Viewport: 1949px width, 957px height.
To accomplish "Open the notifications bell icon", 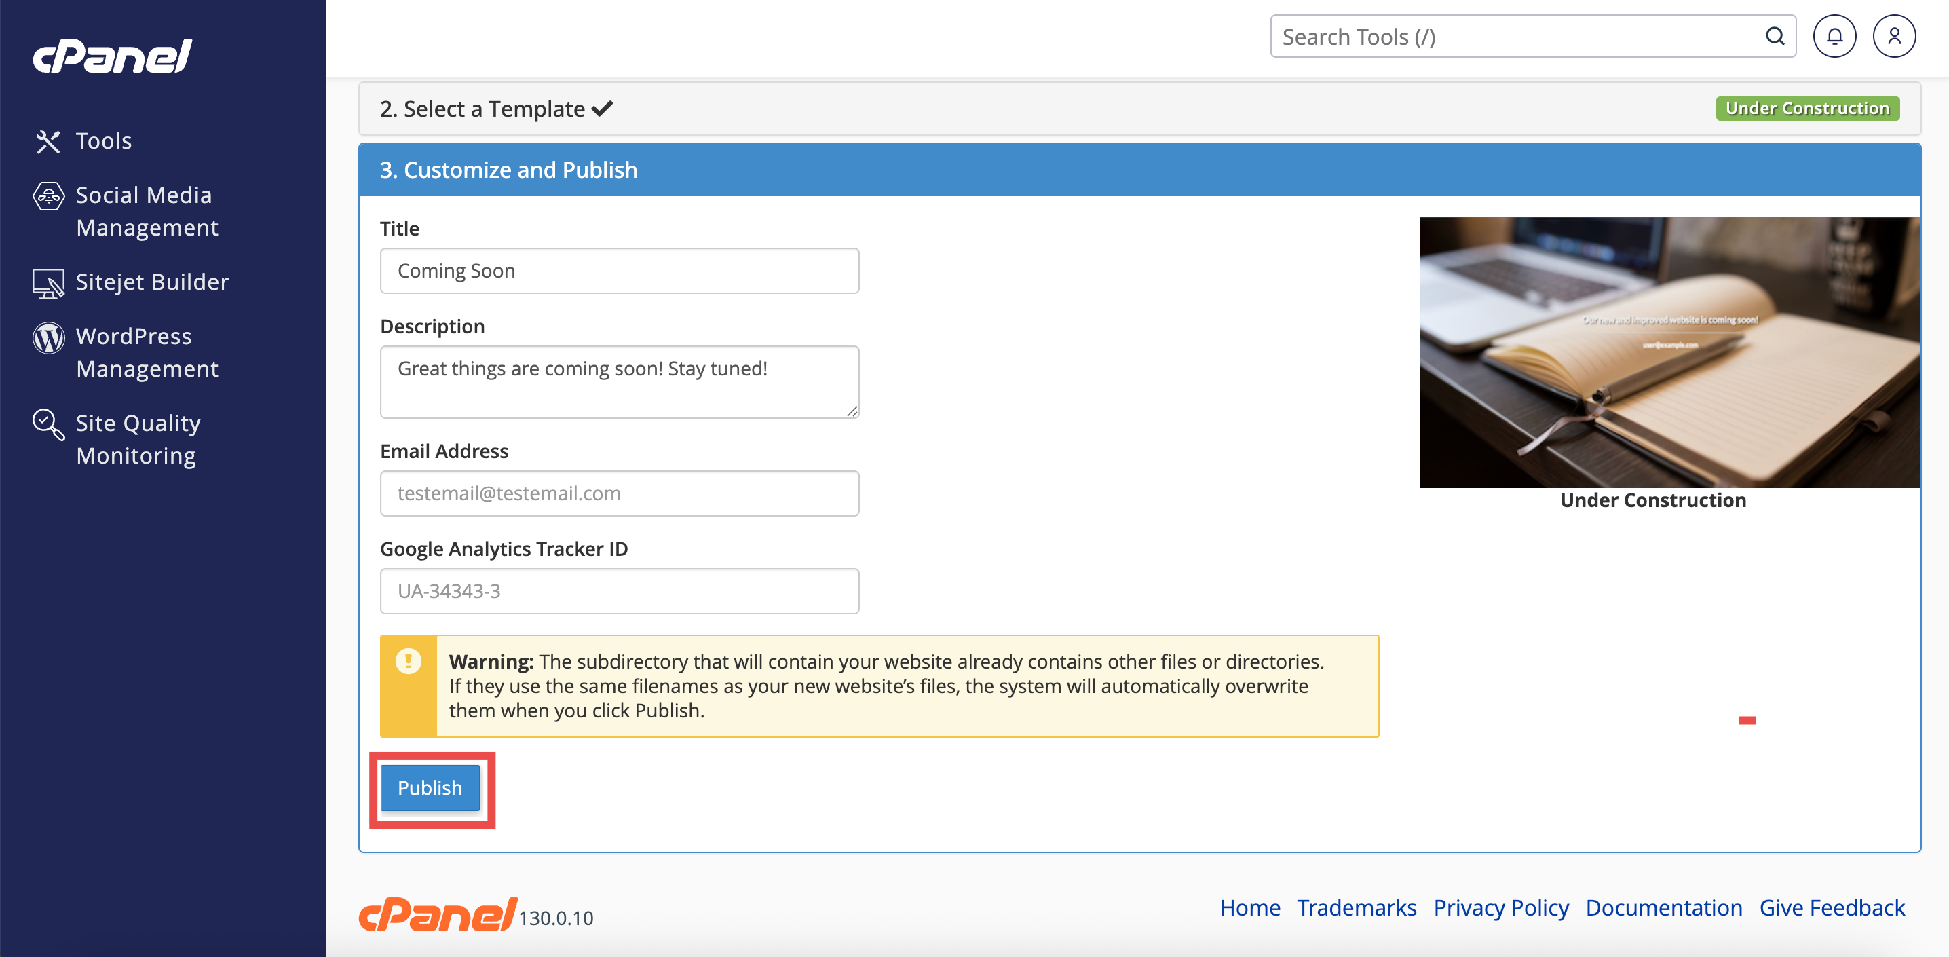I will 1834,37.
